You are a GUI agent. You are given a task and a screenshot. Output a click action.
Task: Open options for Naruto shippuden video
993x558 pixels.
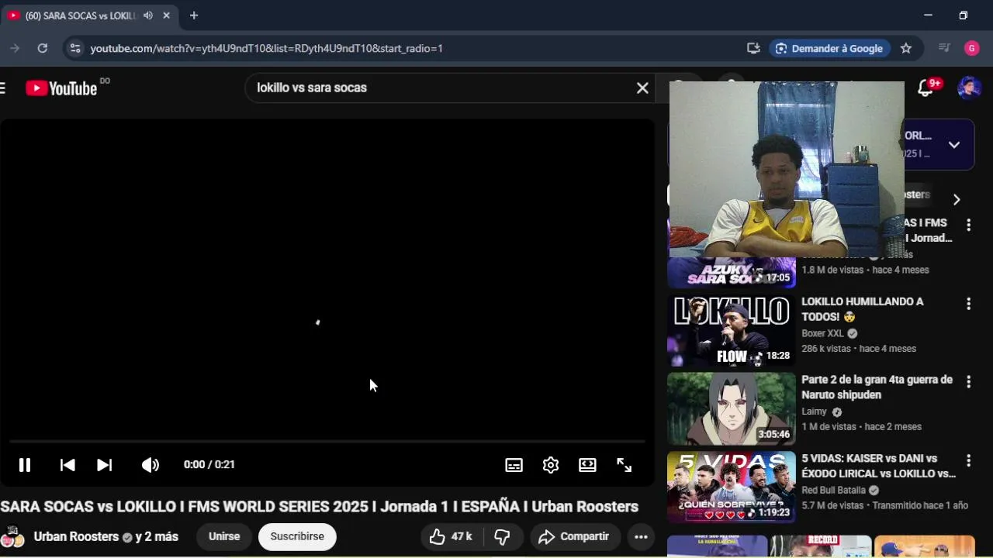click(x=968, y=382)
